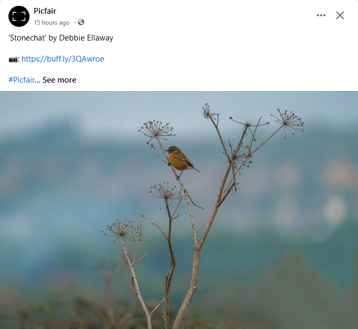Viewport: 358px width, 329px height.
Task: Open the Picfair page name link
Action: [45, 11]
